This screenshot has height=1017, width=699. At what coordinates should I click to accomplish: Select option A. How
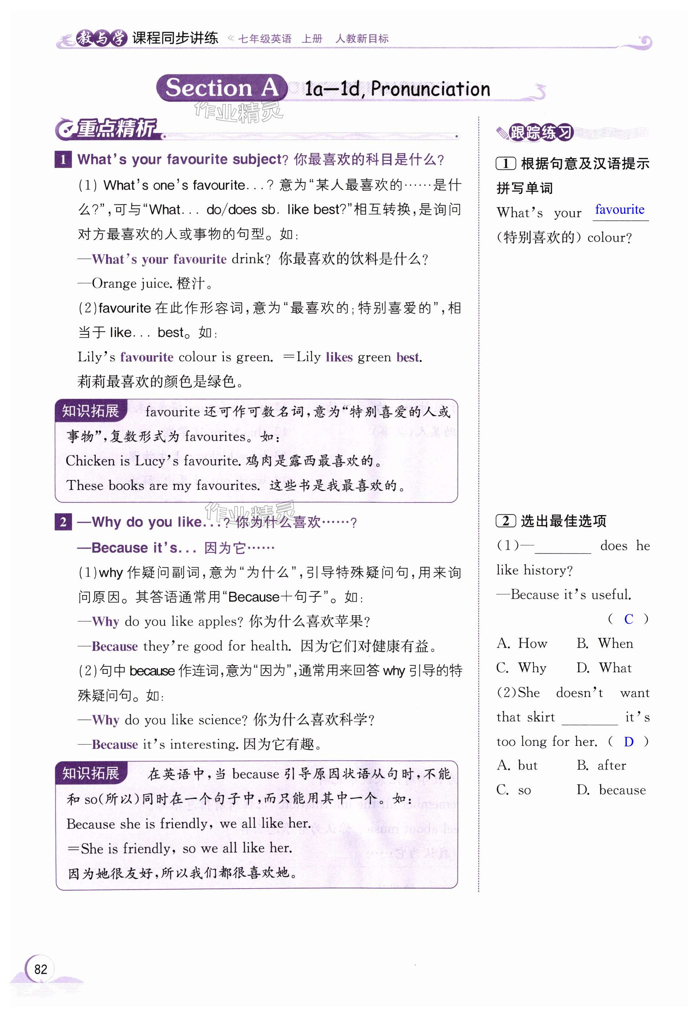[522, 643]
